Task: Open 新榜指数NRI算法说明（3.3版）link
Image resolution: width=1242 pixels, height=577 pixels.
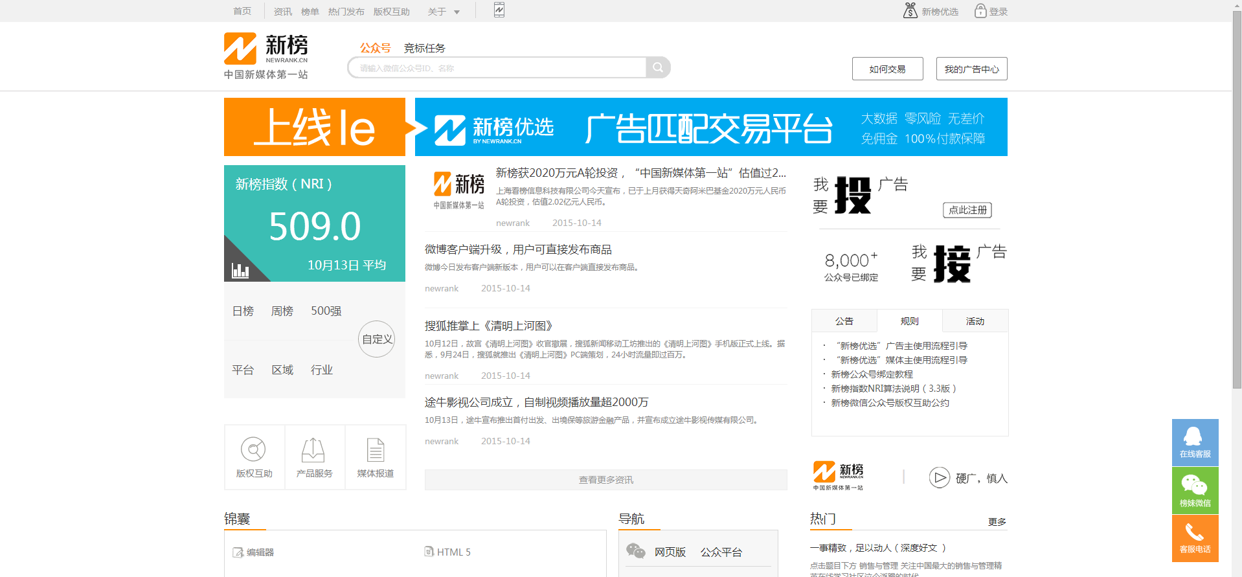Action: pyautogui.click(x=894, y=389)
